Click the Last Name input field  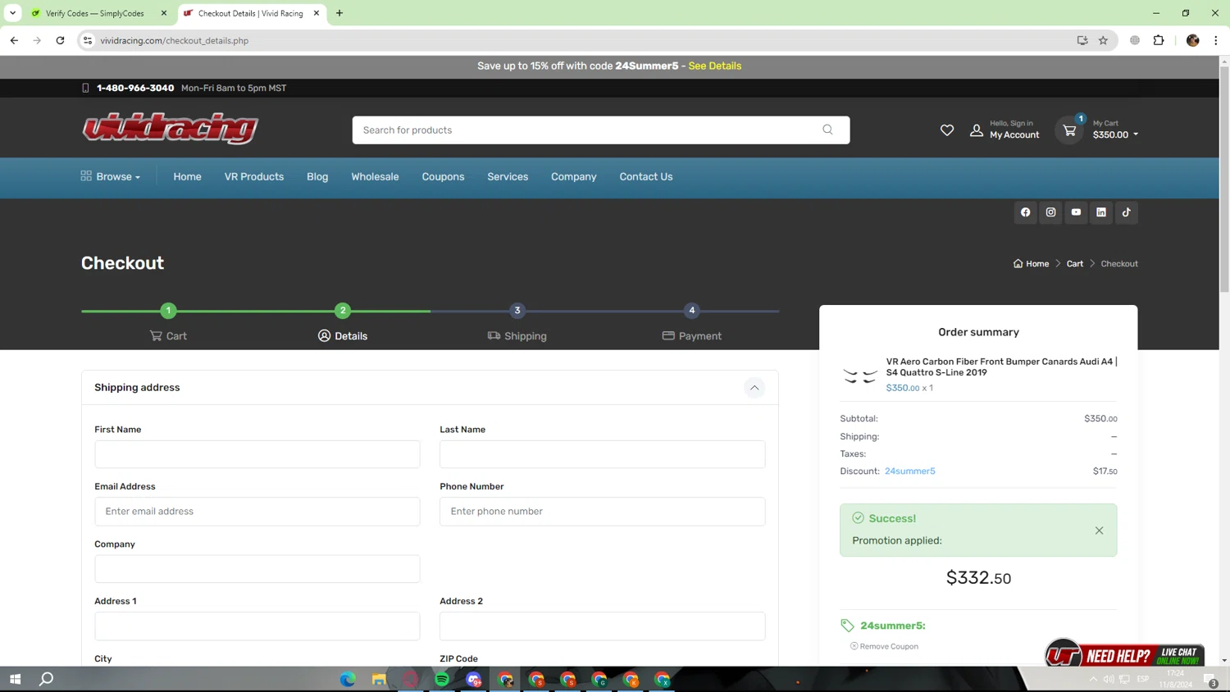click(x=603, y=454)
